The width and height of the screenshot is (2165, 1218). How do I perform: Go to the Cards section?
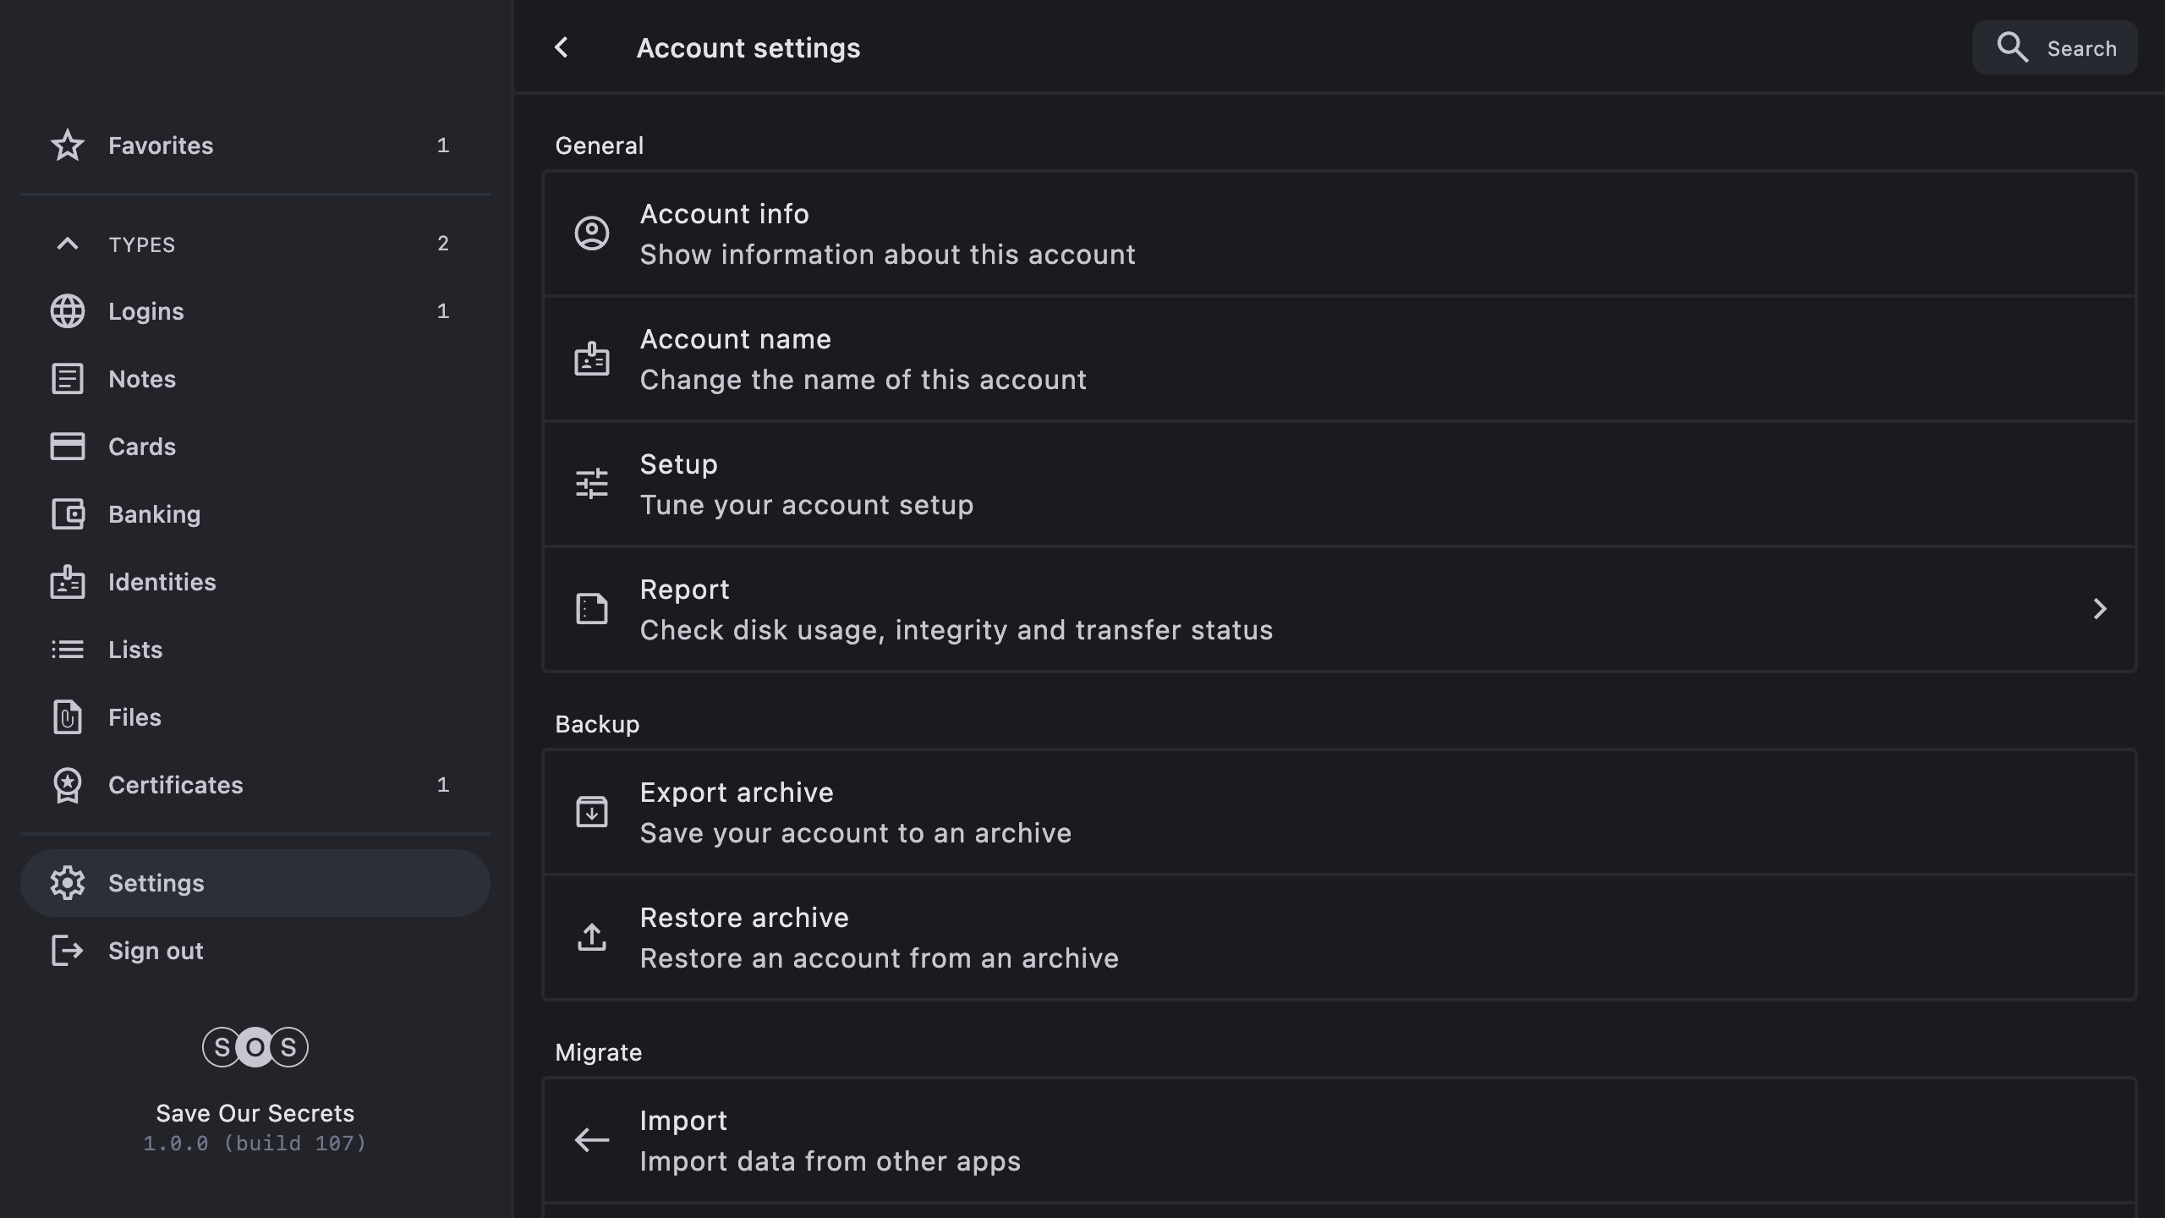142,447
